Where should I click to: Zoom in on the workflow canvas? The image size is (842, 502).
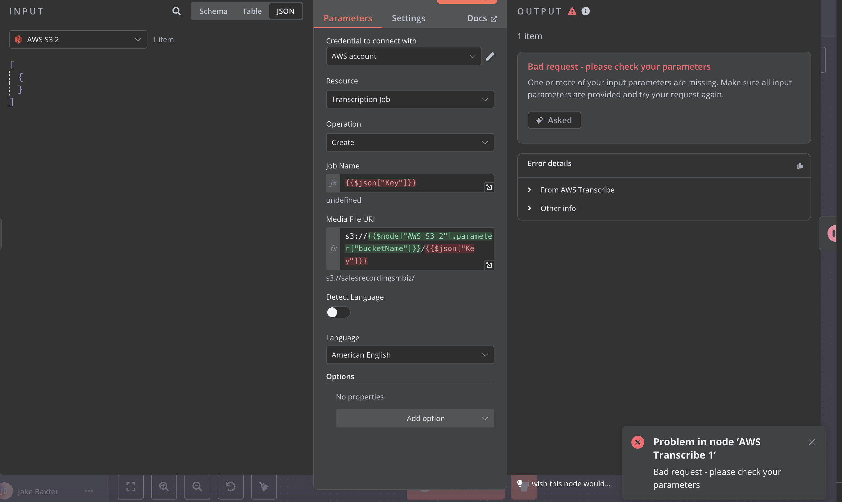[164, 486]
